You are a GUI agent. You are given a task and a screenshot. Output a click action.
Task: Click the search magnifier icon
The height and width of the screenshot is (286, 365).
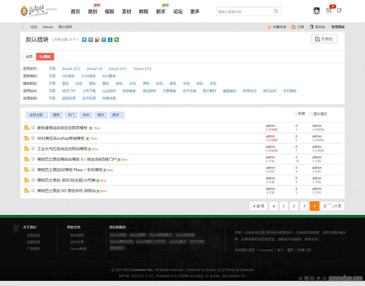pos(276,11)
